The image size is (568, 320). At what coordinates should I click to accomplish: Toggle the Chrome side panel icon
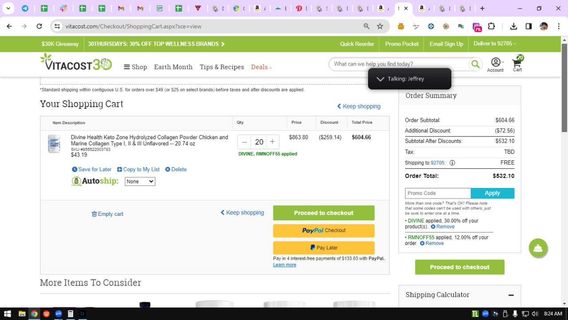click(x=529, y=26)
